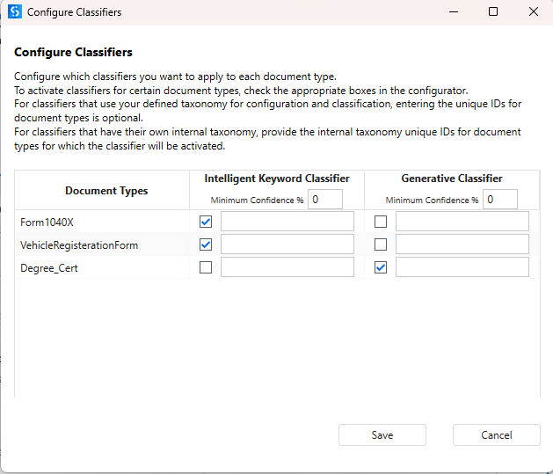Save the classifier configuration
Image resolution: width=553 pixels, height=474 pixels.
[x=382, y=434]
